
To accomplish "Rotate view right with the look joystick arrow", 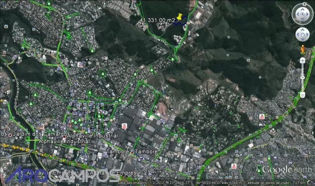I will (308, 15).
